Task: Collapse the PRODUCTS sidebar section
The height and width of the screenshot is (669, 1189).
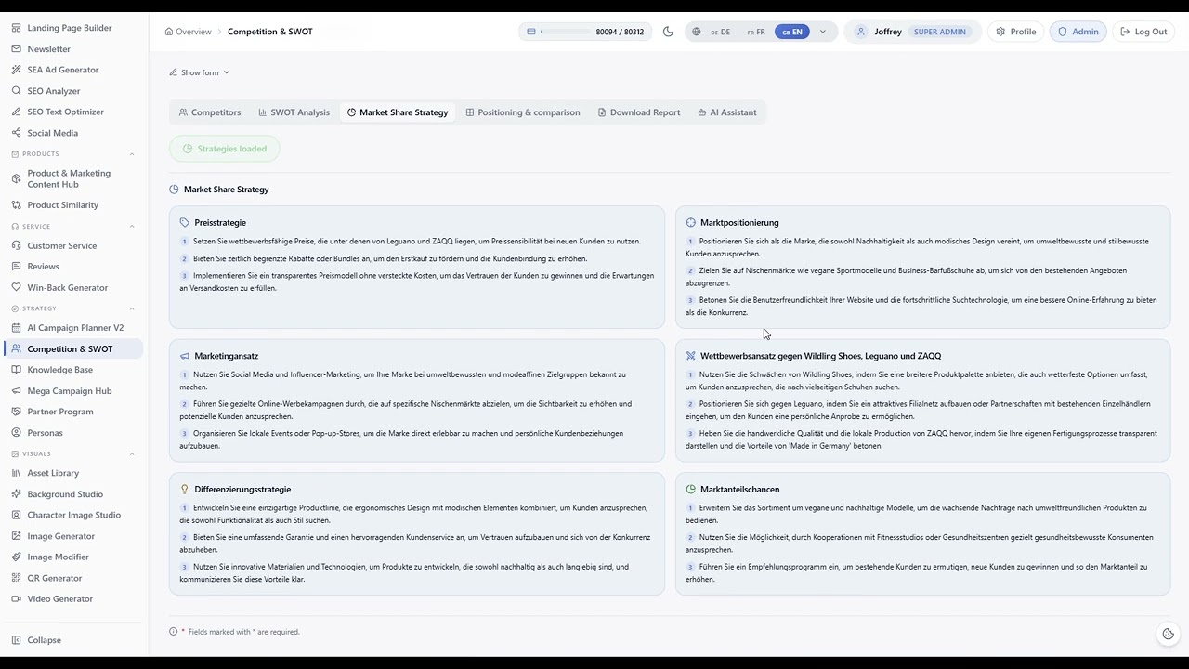Action: click(x=132, y=154)
